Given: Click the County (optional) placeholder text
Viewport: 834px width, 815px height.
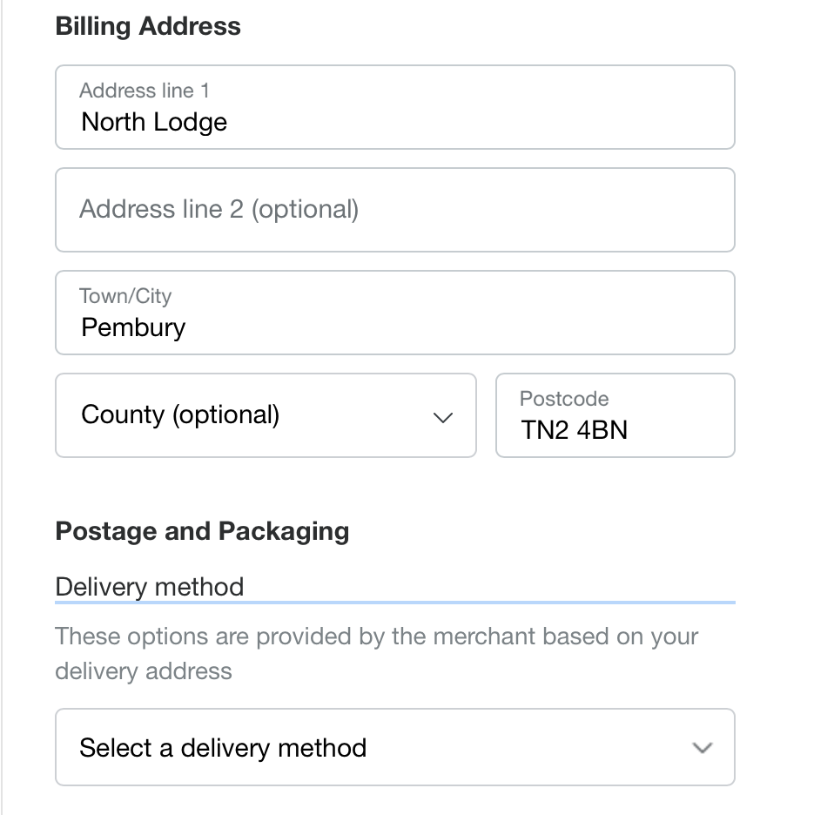Looking at the screenshot, I should pos(180,414).
